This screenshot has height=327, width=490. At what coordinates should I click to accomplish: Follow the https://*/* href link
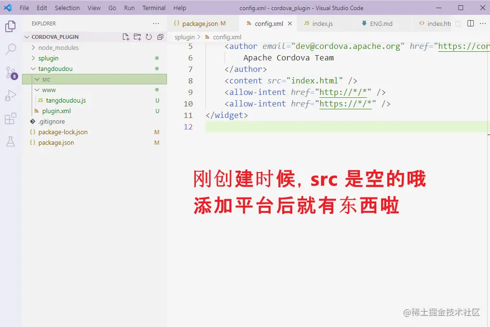click(346, 104)
